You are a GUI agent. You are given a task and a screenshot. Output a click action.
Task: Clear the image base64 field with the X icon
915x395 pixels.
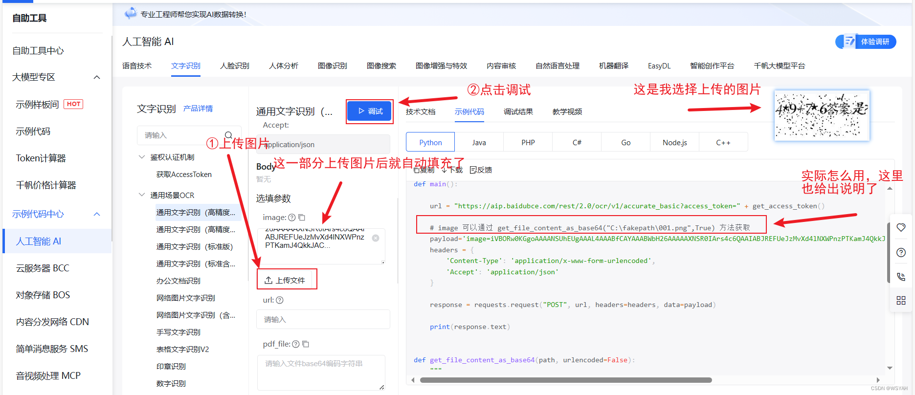point(376,238)
